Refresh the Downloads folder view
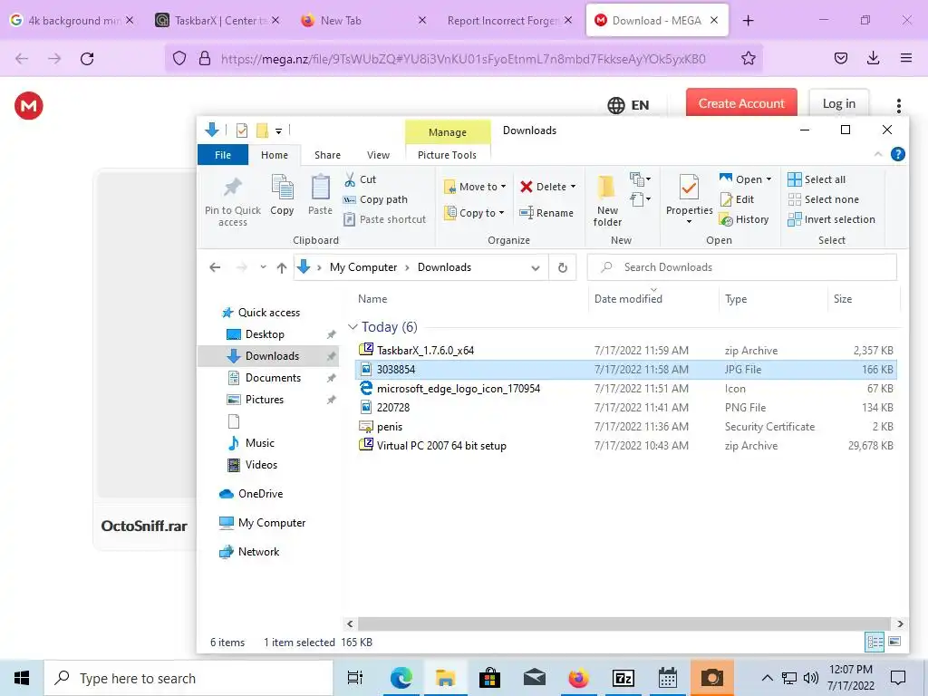 [563, 267]
